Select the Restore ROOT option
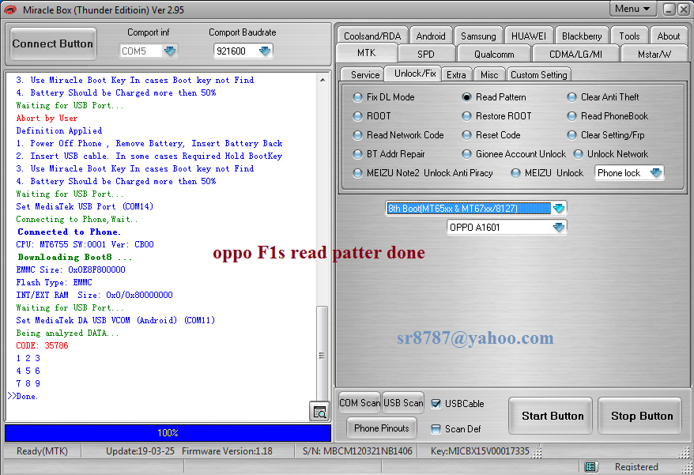Viewport: 694px width, 475px height. click(x=466, y=116)
